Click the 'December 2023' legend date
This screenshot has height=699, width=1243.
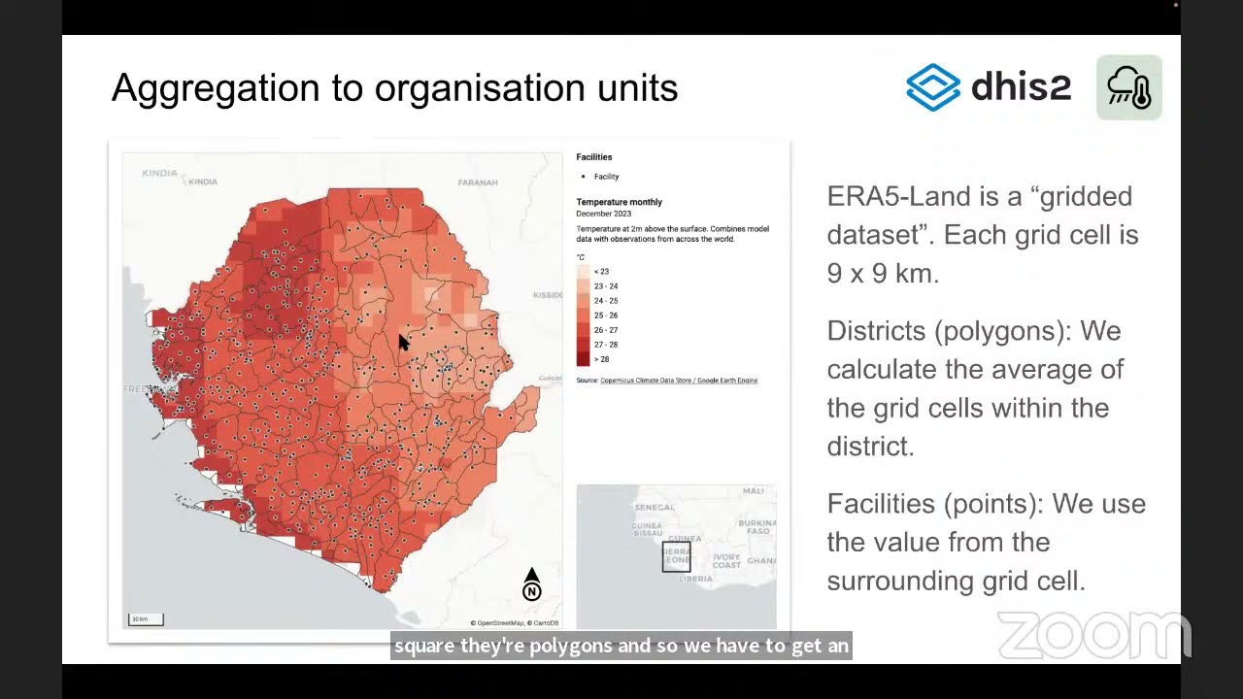(603, 214)
